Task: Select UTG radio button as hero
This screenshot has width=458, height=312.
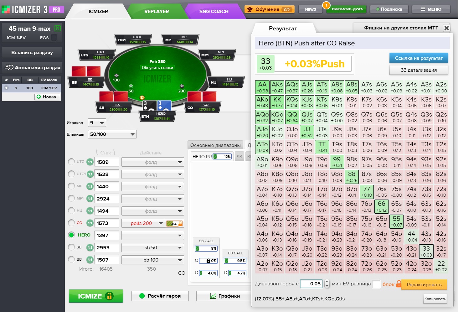Action: coord(71,162)
